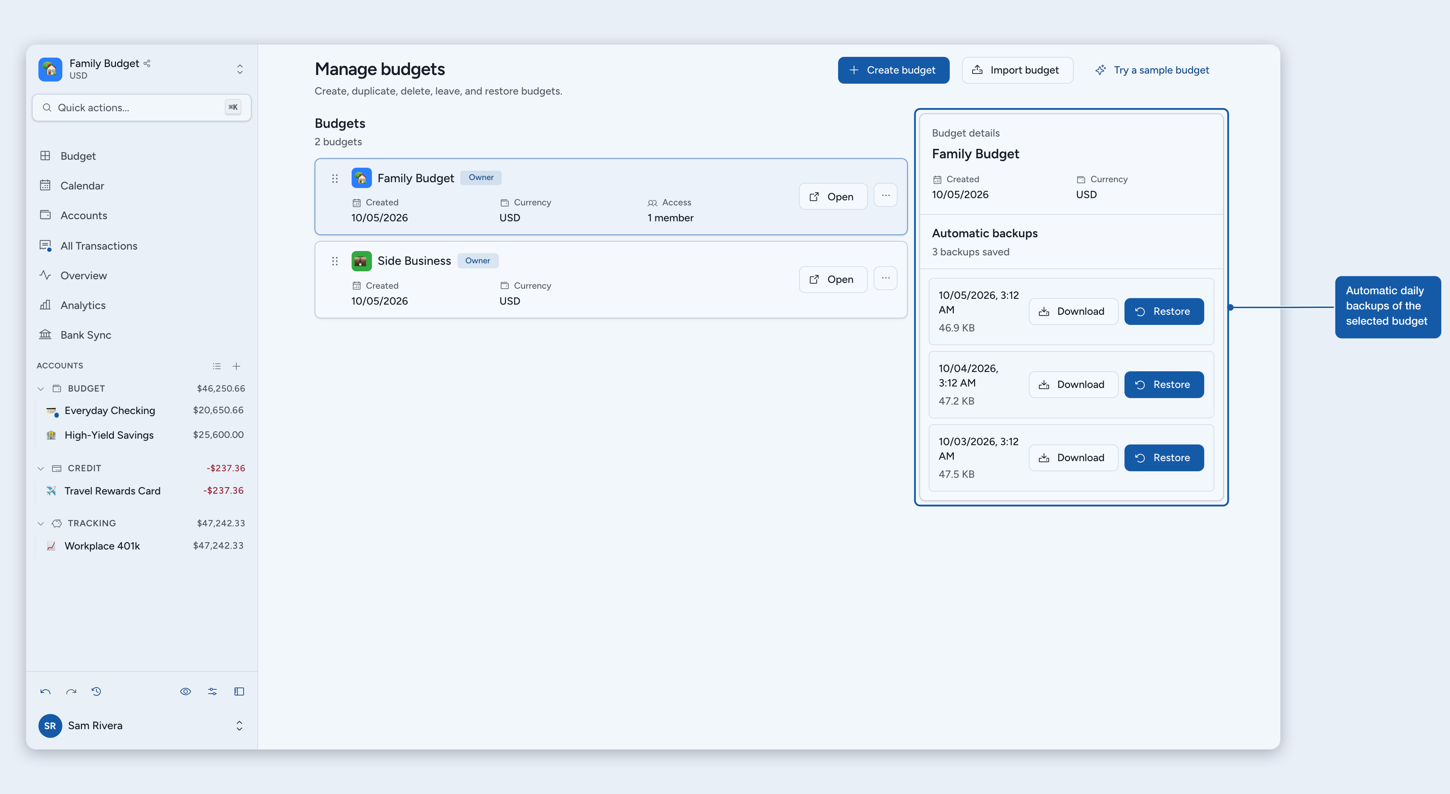Screen dimensions: 1450x794
Task: Click the Sam Rivera SR avatar
Action: [50, 726]
